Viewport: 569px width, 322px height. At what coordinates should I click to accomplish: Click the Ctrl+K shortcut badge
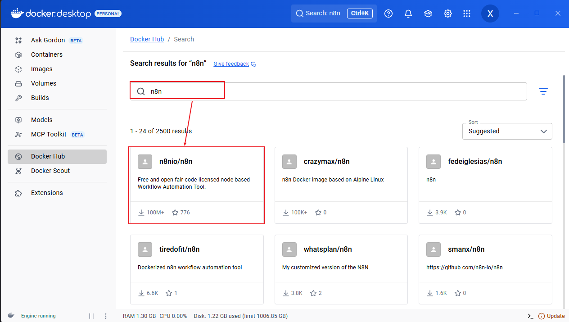tap(360, 14)
